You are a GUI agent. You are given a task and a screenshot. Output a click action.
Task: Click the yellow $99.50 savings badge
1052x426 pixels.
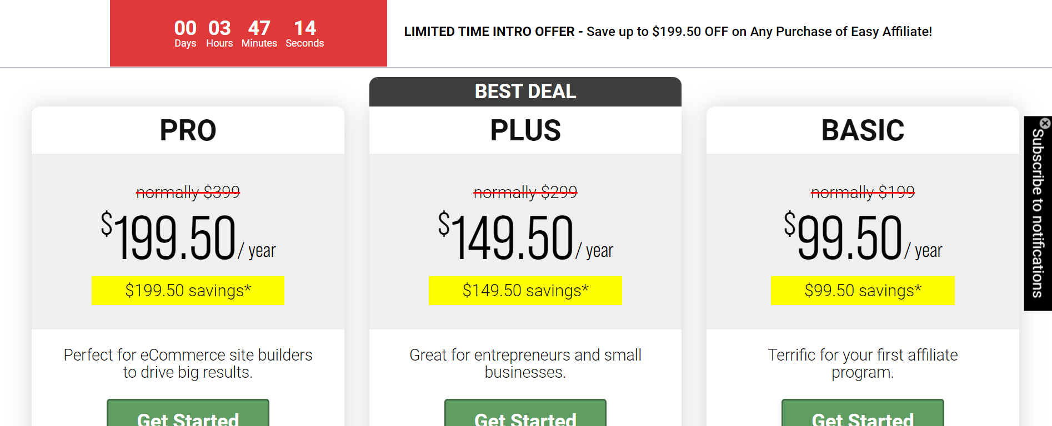(x=863, y=290)
